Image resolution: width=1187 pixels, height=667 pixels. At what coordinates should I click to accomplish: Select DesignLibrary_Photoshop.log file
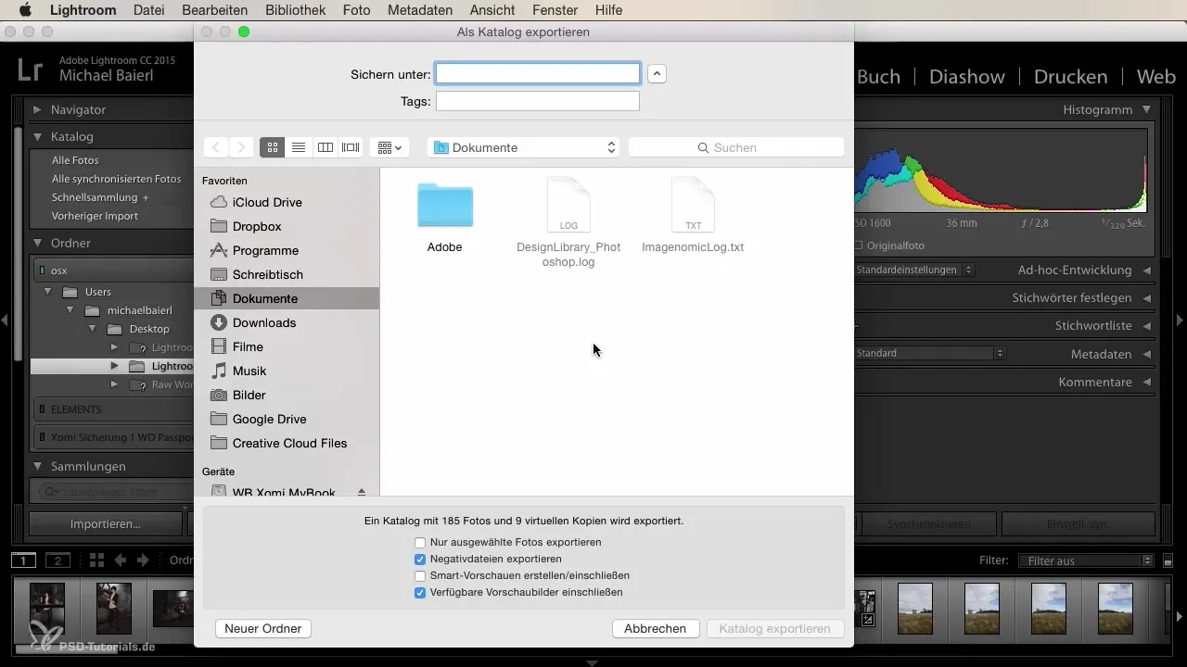coord(568,221)
